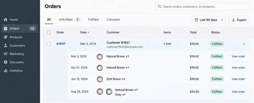Click Natural Brown thumbnail in Apr 21 row
The width and height of the screenshot is (254, 103).
pyautogui.click(x=100, y=68)
